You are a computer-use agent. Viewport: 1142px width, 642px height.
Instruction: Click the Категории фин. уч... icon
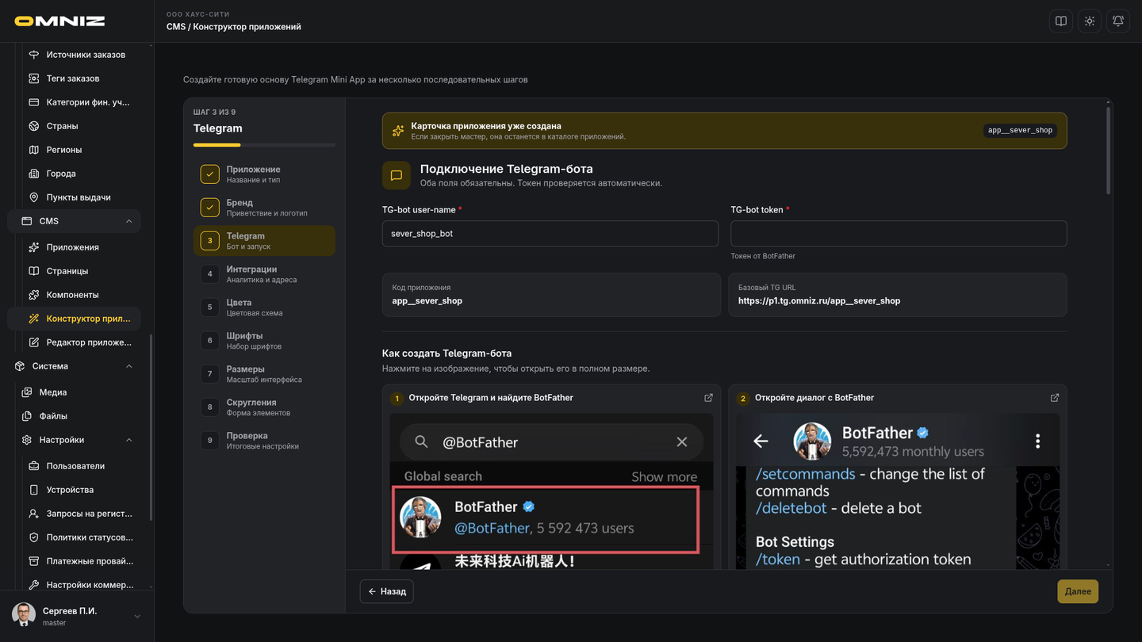34,102
